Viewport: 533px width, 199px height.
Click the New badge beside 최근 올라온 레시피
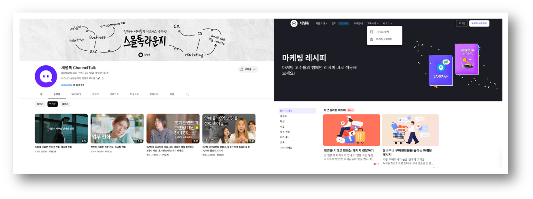(351, 110)
